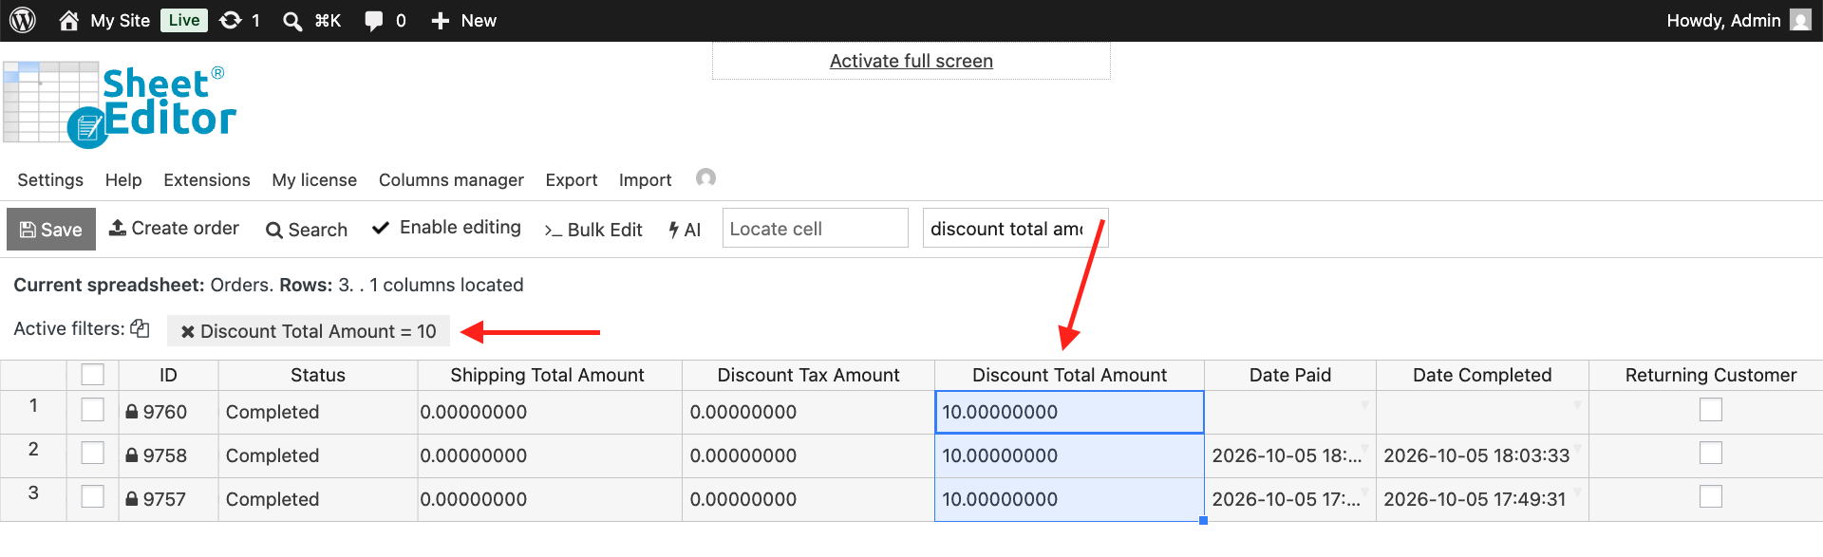Toggle Enable editing option
This screenshot has width=1823, height=557.
coord(446,228)
